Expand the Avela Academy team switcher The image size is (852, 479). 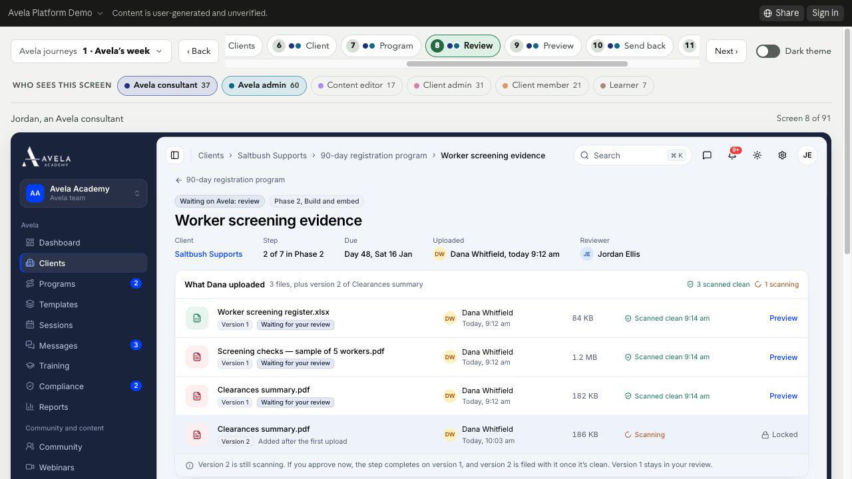pos(83,193)
